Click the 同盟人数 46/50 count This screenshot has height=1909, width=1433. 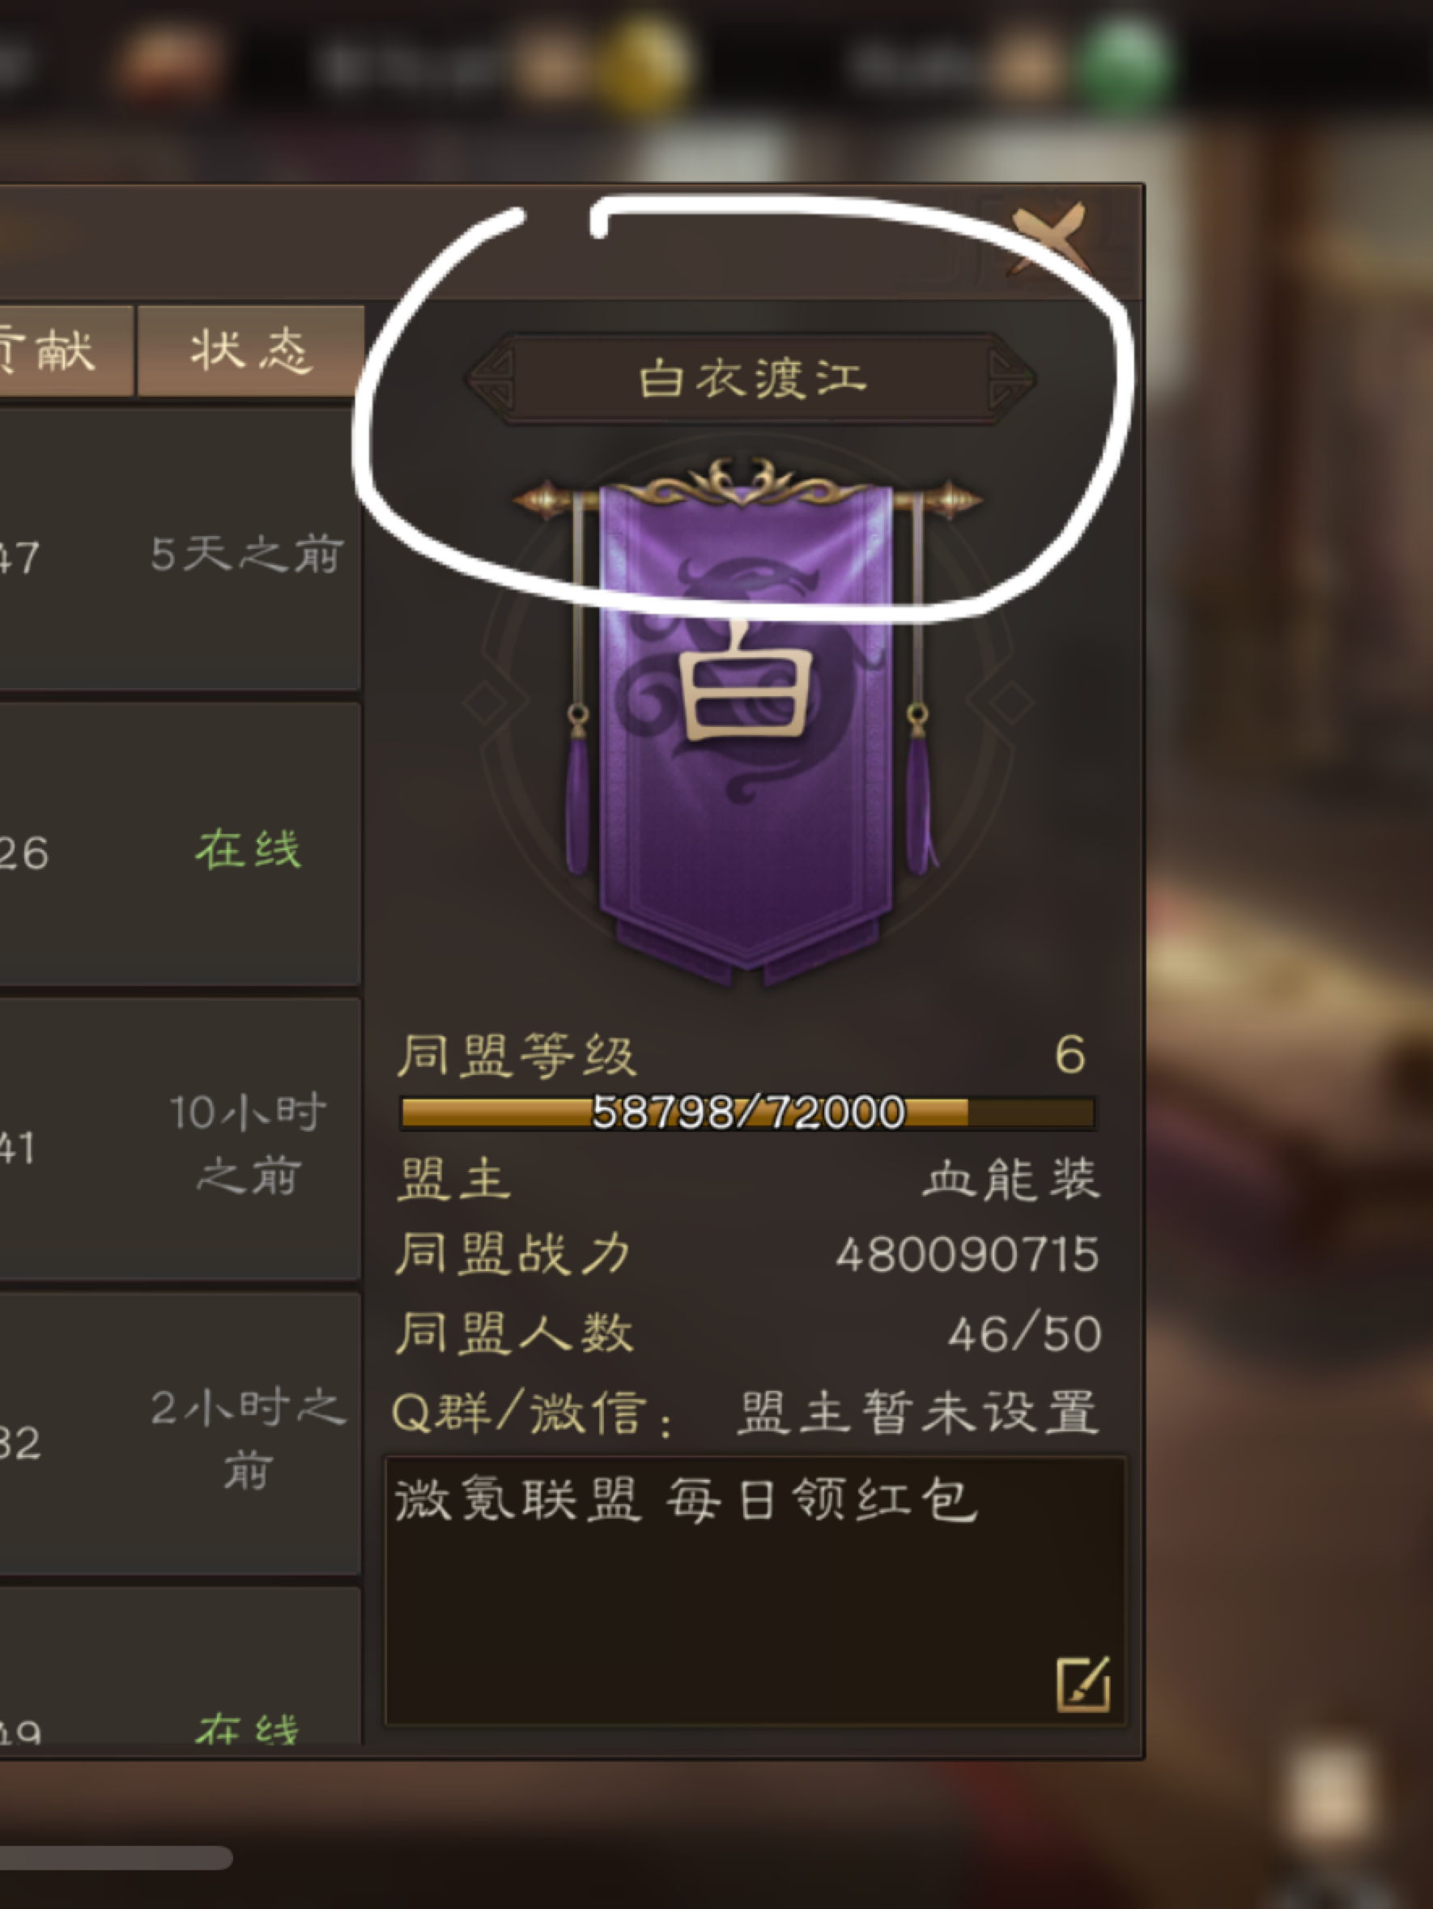(1025, 1333)
